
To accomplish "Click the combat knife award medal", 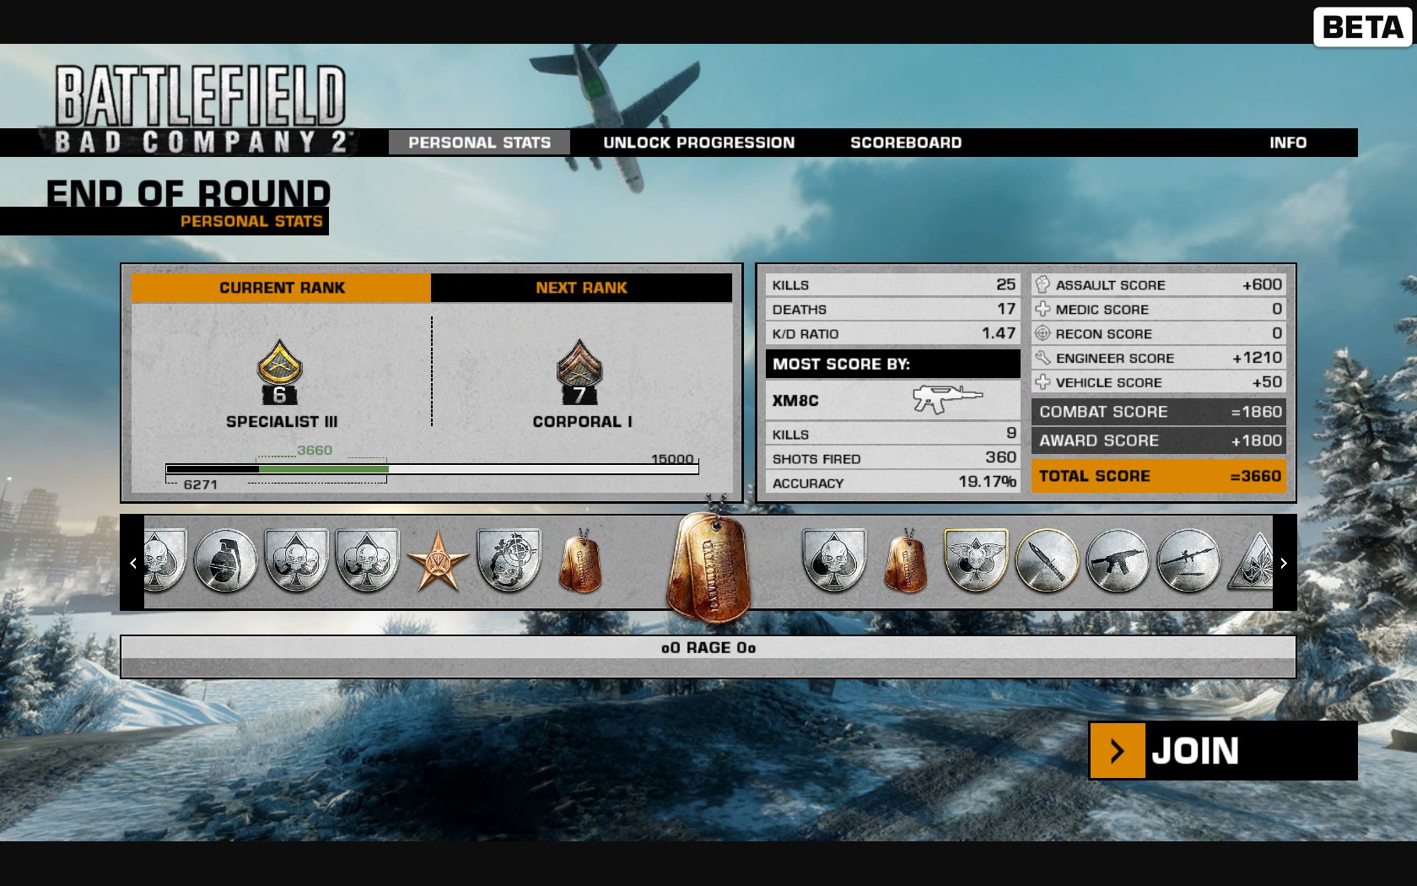I will click(1047, 561).
